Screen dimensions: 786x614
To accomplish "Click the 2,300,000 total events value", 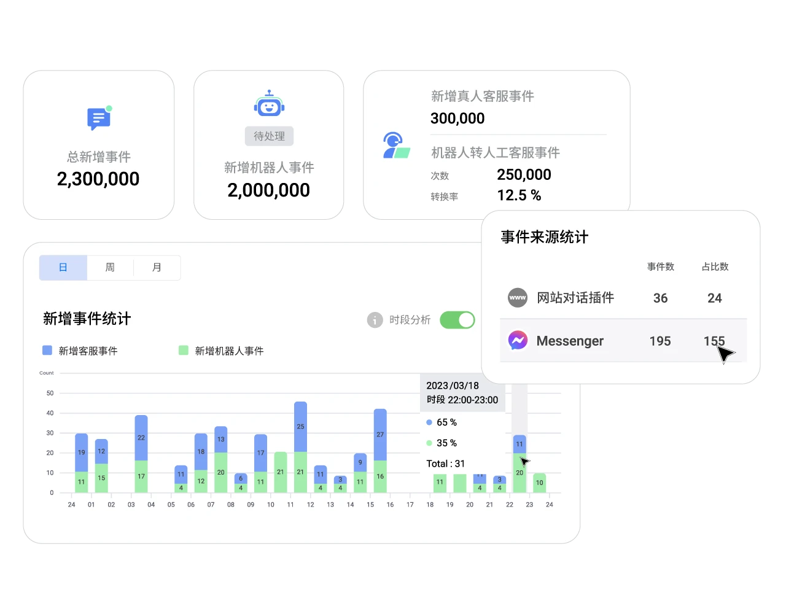I will [98, 179].
